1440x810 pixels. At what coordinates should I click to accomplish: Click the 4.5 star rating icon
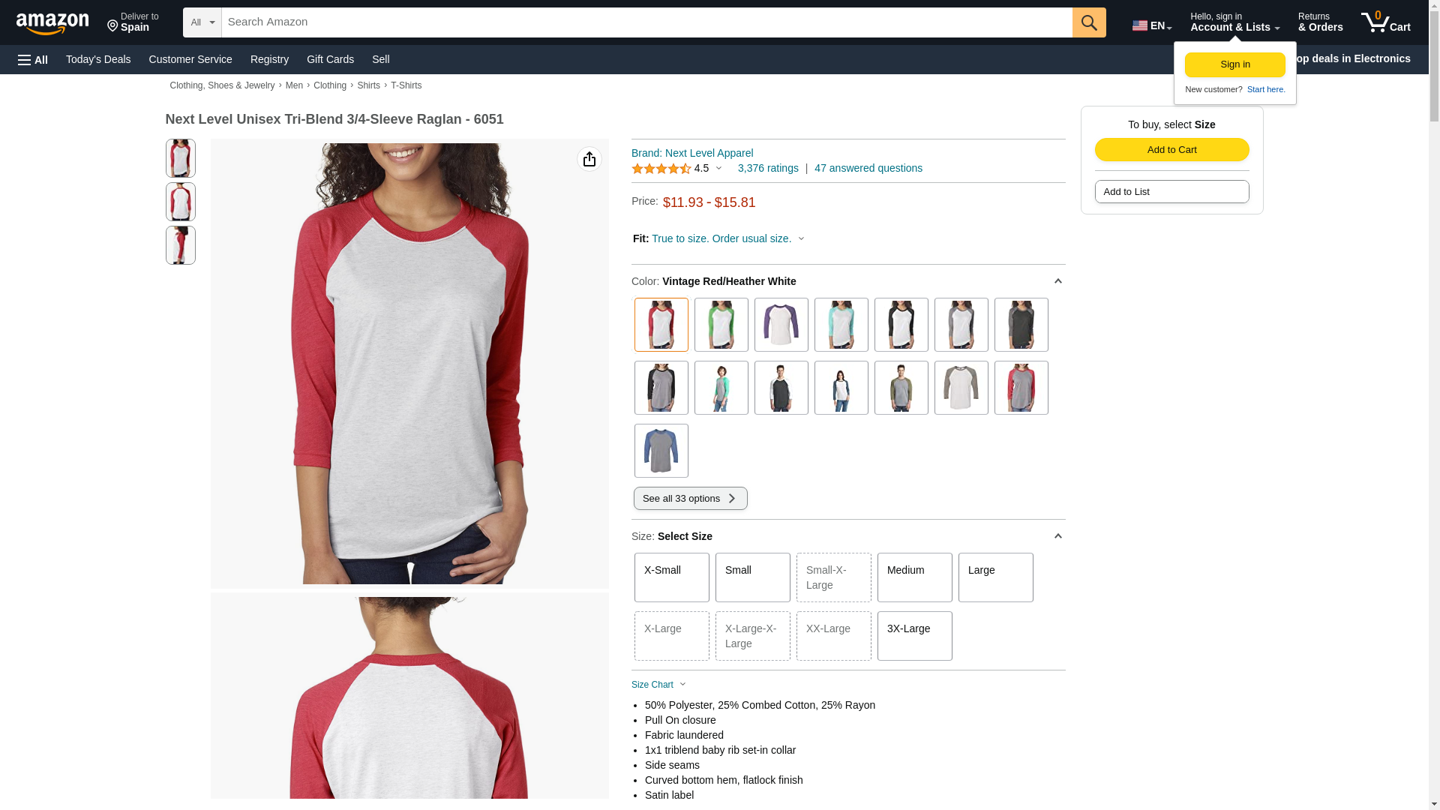[x=661, y=169]
